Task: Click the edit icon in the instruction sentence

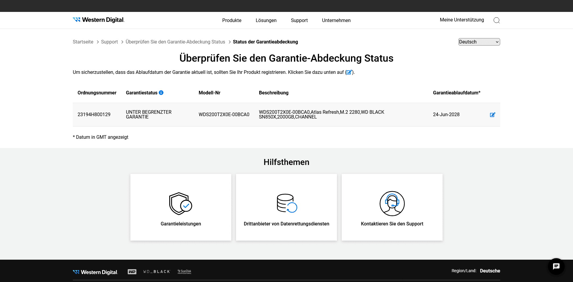Action: tap(349, 72)
